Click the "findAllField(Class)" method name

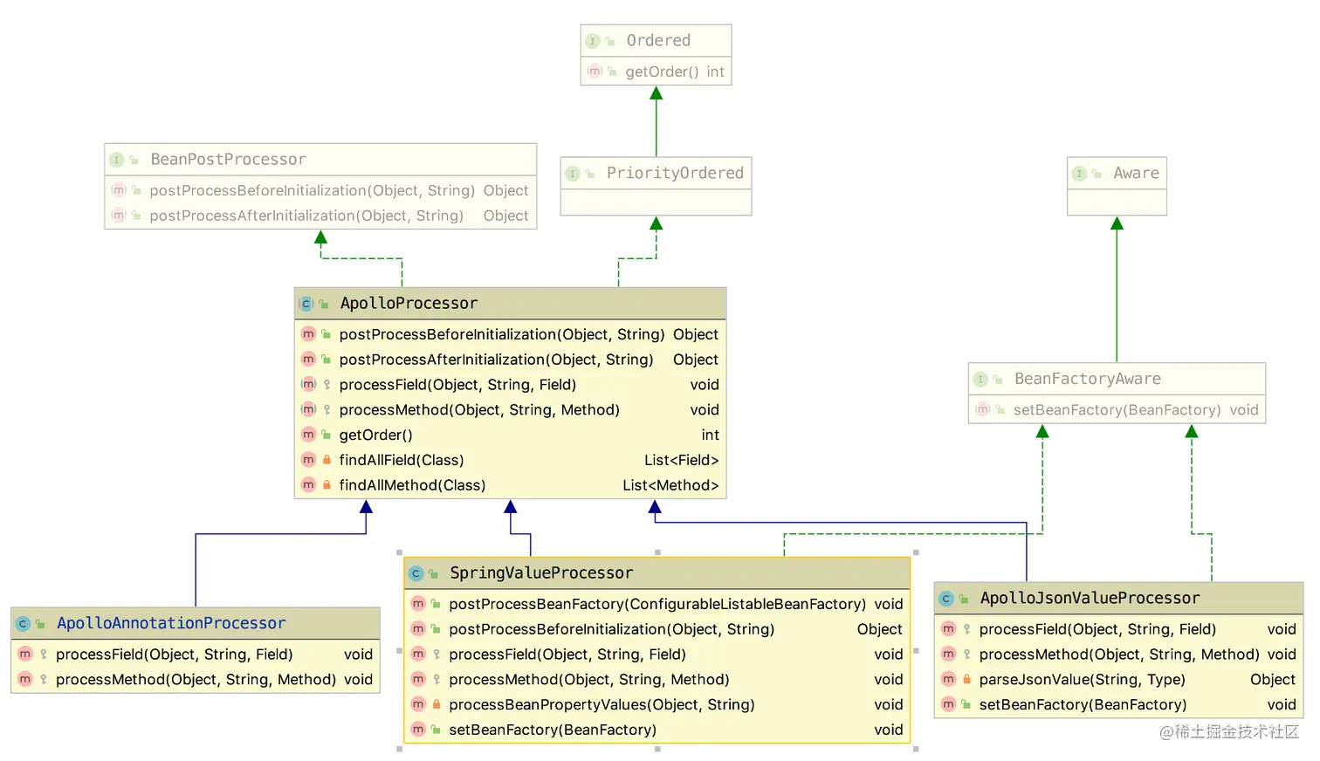click(402, 460)
